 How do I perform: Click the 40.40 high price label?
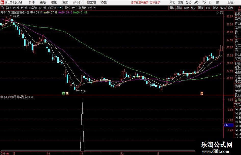pyautogui.click(x=16, y=17)
